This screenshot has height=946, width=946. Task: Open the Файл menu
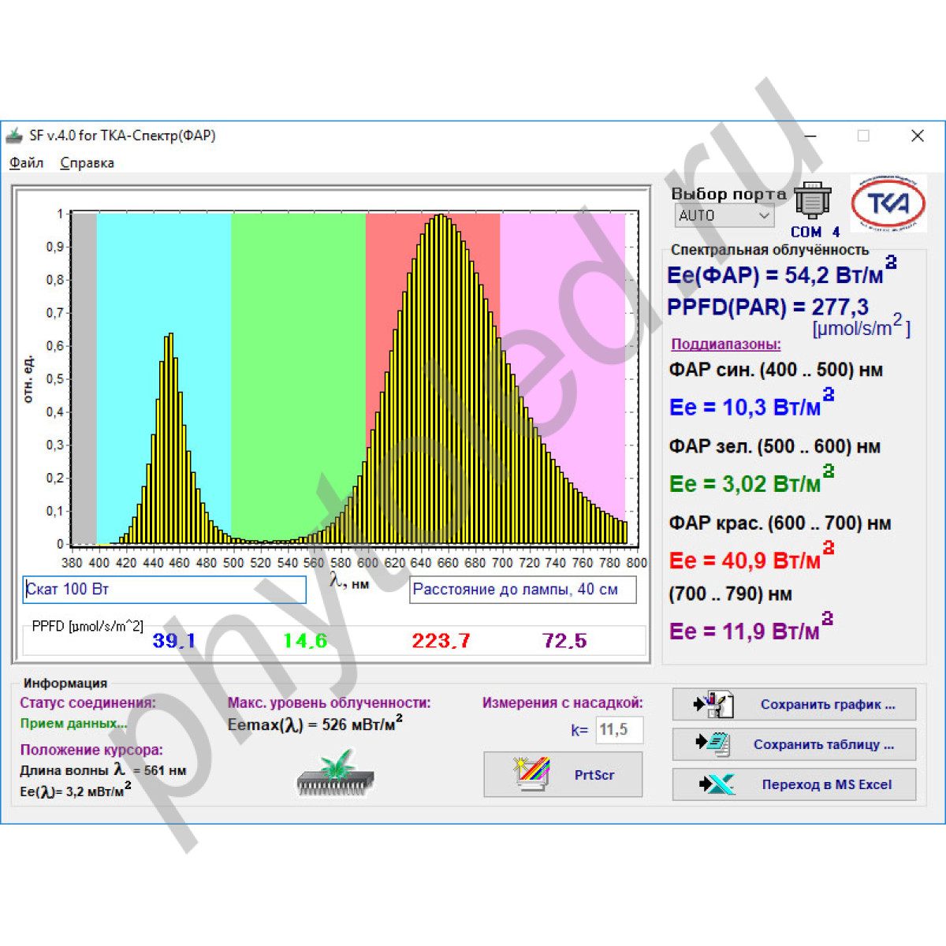(x=26, y=163)
